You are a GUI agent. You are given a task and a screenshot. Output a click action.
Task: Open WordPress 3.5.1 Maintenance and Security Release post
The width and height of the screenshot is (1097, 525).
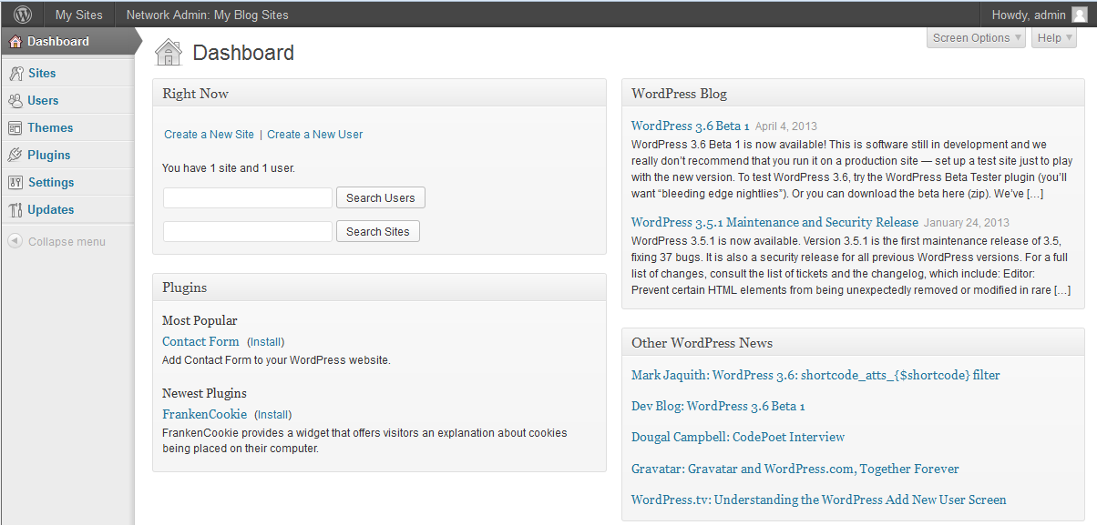[774, 222]
